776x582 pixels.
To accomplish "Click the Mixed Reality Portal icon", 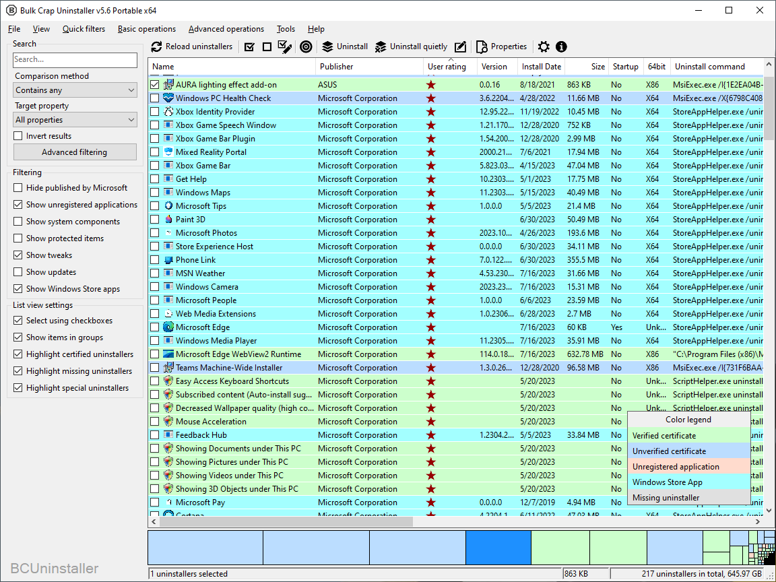I will 168,152.
